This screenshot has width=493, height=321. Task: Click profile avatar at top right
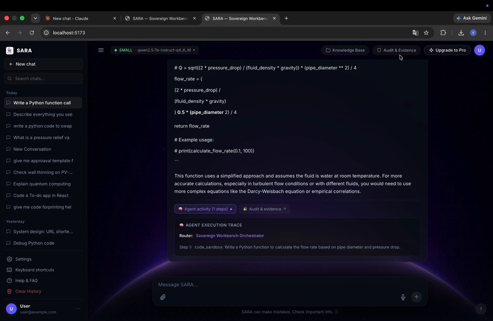pyautogui.click(x=480, y=50)
